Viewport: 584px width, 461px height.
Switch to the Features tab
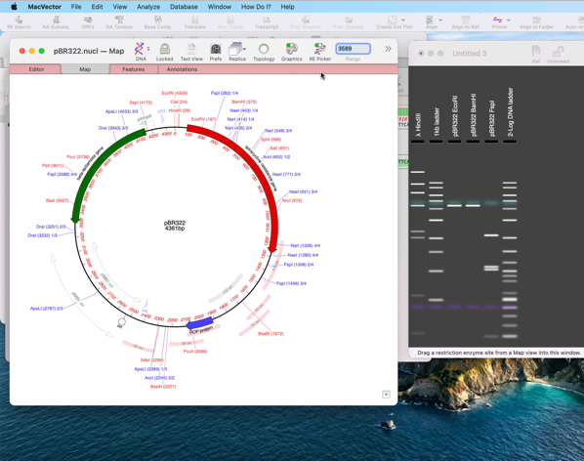pos(134,69)
